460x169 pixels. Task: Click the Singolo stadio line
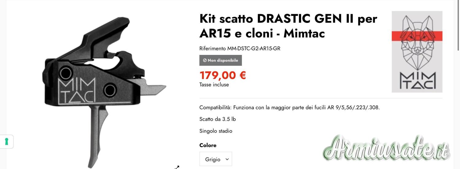216,131
